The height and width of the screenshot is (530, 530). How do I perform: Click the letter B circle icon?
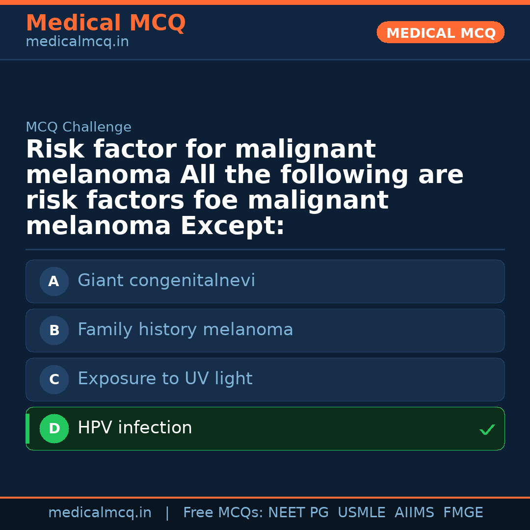[54, 330]
